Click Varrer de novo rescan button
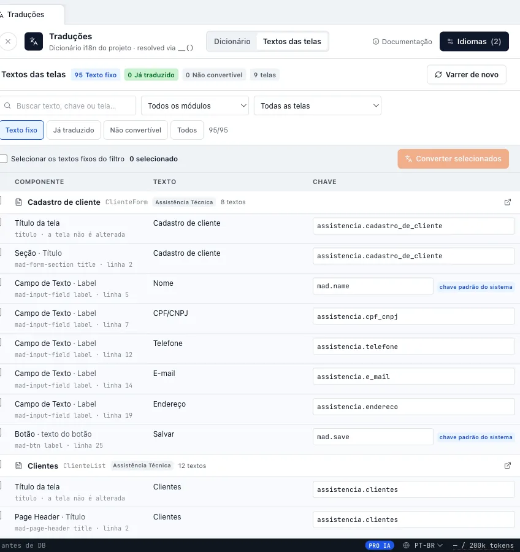This screenshot has height=552, width=520. (x=467, y=75)
